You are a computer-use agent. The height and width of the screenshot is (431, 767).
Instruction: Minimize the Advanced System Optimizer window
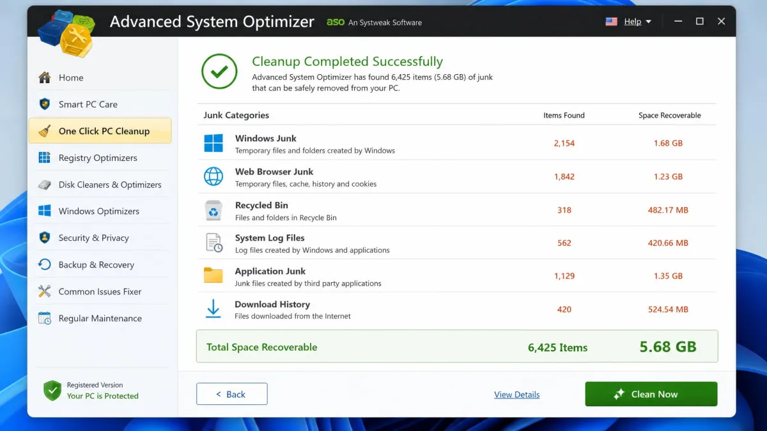coord(678,22)
